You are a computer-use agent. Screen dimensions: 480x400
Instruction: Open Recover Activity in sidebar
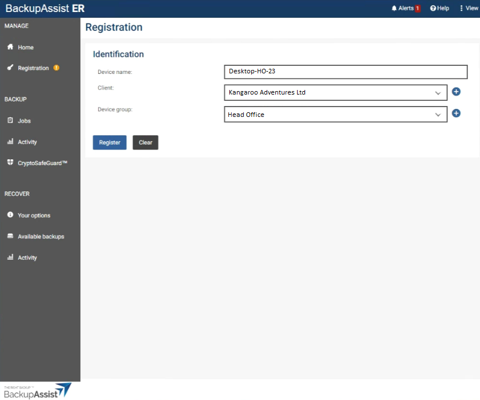27,257
